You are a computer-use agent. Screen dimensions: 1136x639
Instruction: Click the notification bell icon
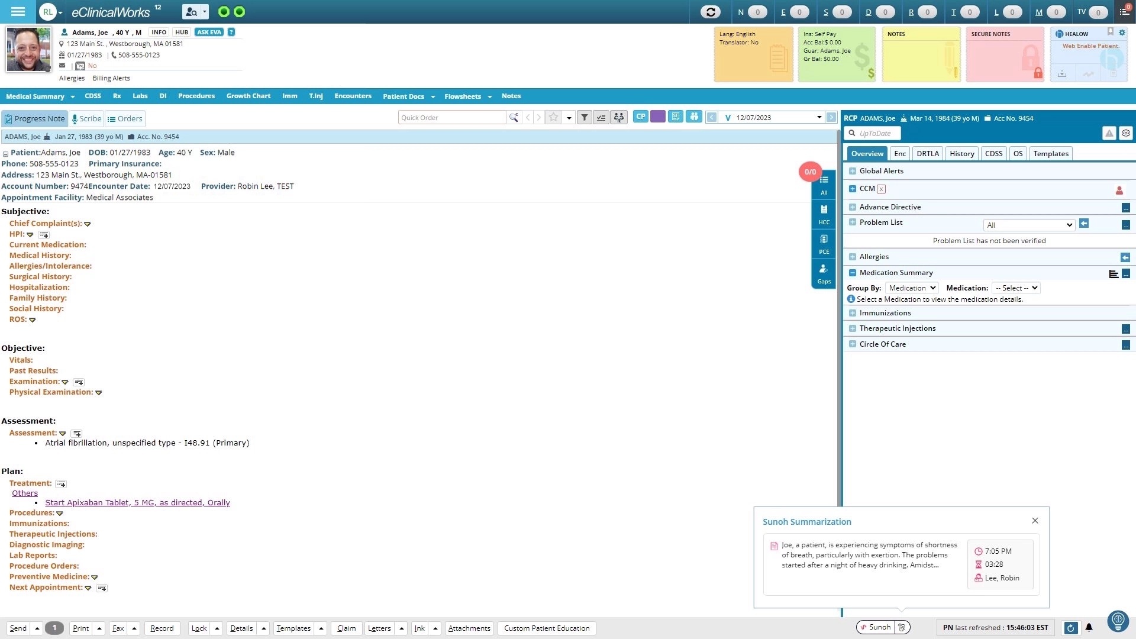tap(1089, 628)
